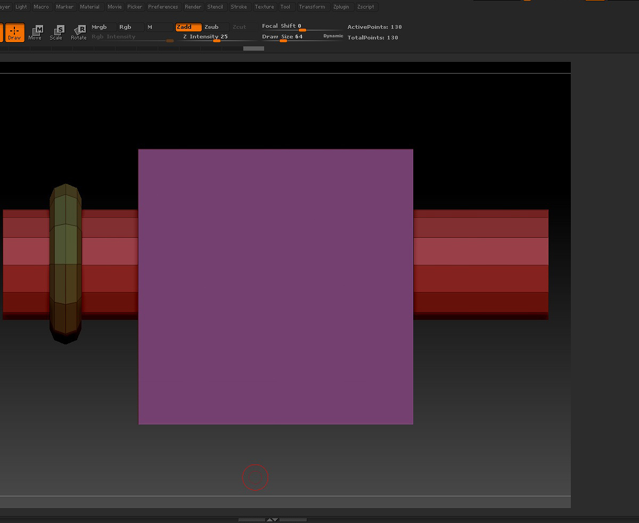Click the purple square on the canvas

point(276,287)
